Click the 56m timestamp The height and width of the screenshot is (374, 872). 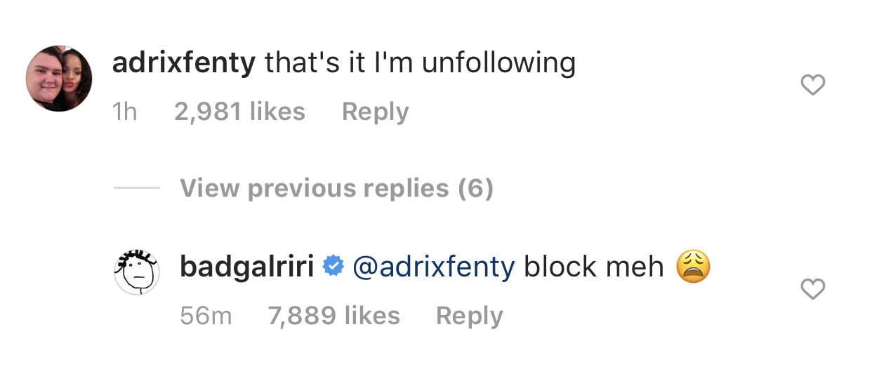point(205,316)
